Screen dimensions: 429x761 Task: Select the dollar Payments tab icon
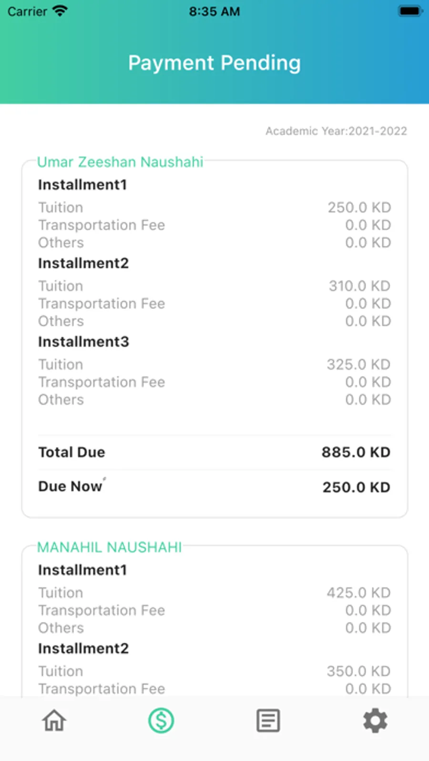(x=161, y=721)
